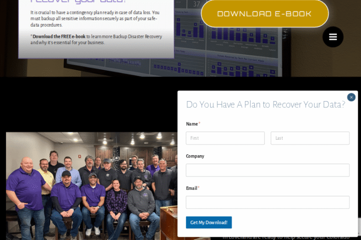This screenshot has height=240, width=361.
Task: Click the bold "Download the FREE e-book" text
Action: point(59,37)
